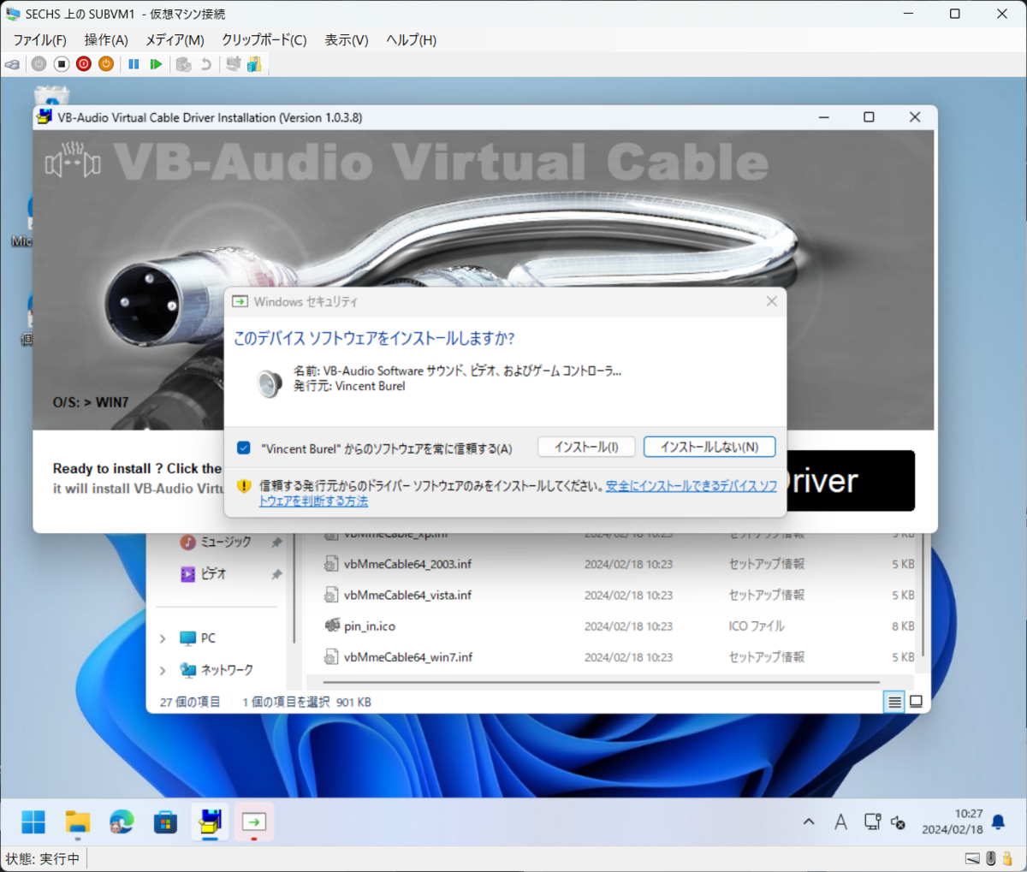Unpin ミュージック via its pin icon
1027x872 pixels.
tap(276, 543)
